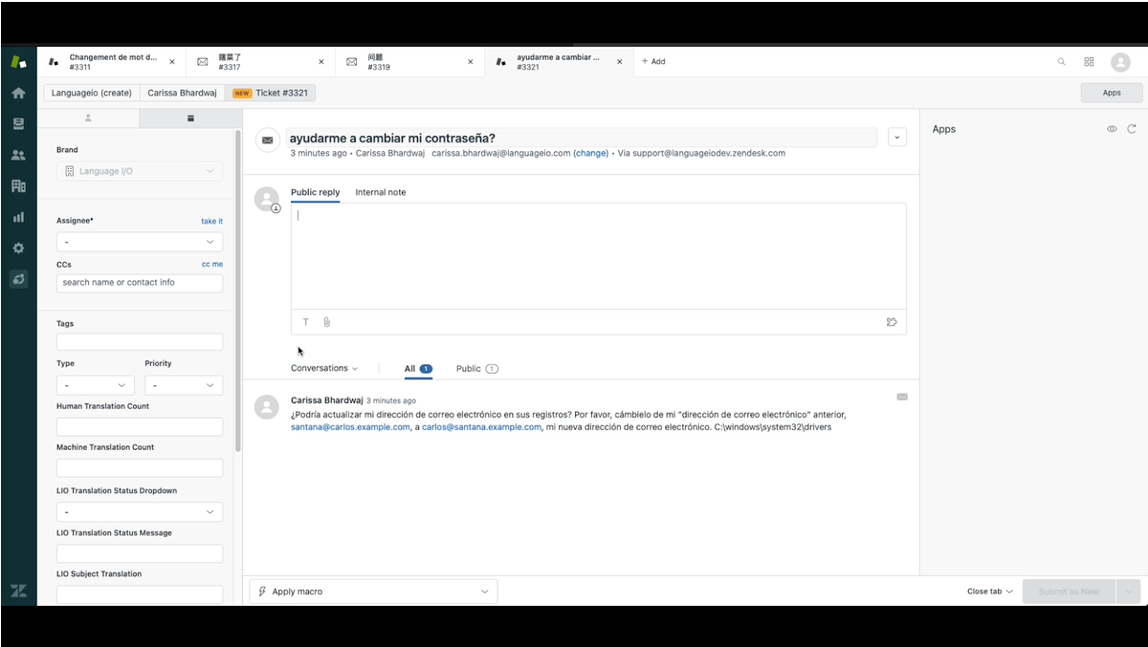1148x647 pixels.
Task: Show All conversations tab
Action: tap(418, 368)
